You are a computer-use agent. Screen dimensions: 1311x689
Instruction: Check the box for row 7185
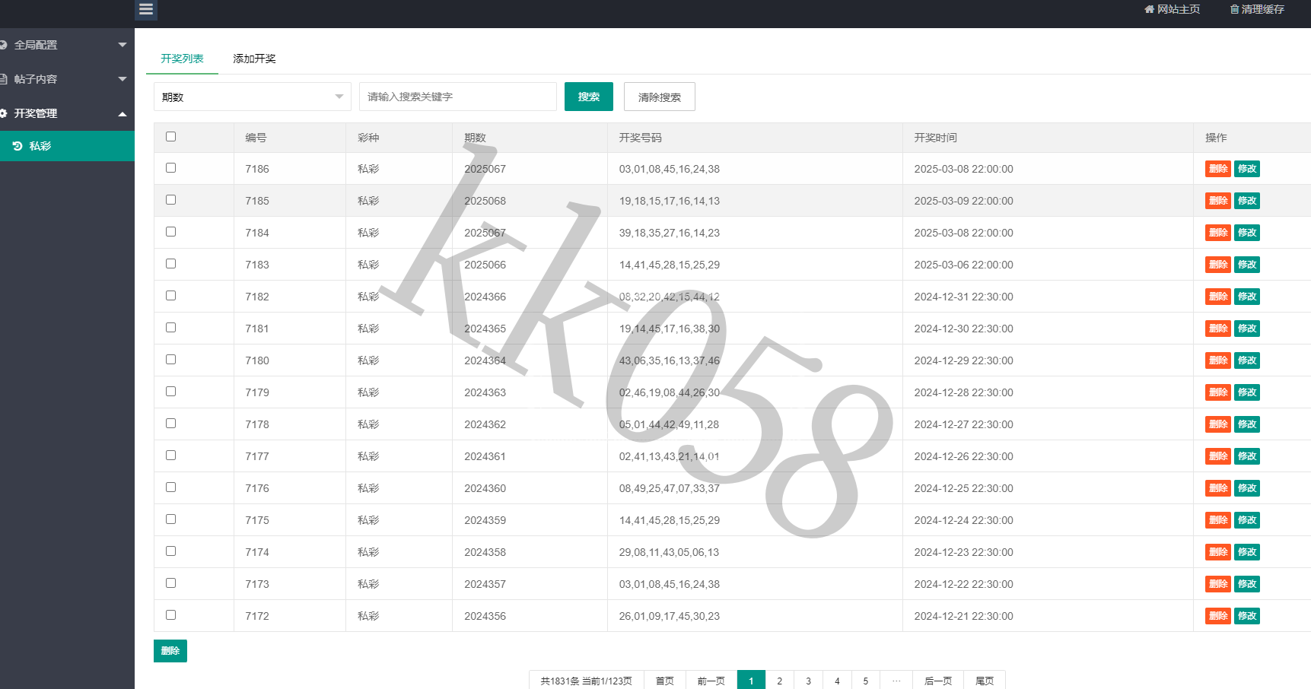point(170,200)
